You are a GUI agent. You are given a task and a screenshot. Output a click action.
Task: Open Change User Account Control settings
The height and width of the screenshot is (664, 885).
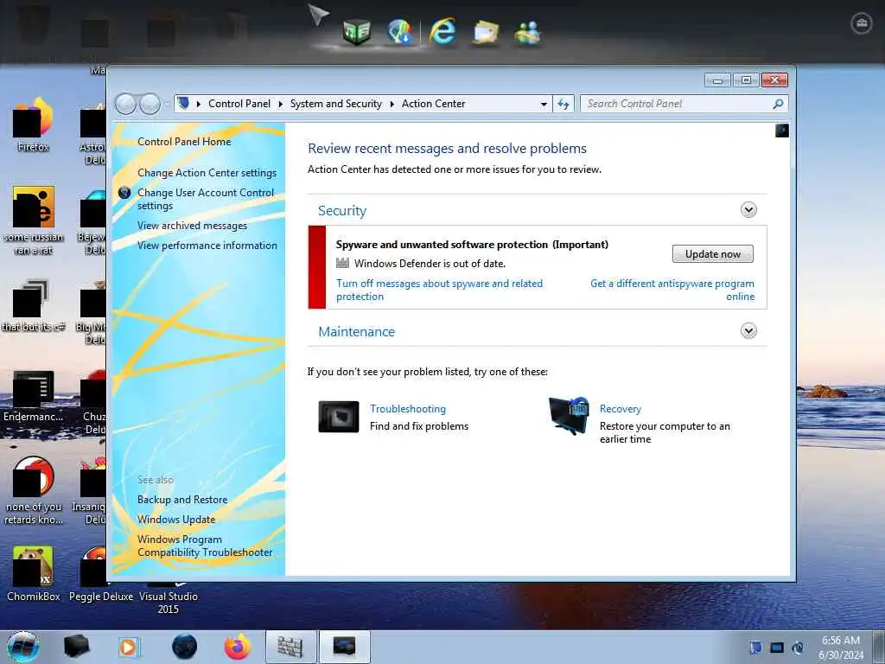206,200
